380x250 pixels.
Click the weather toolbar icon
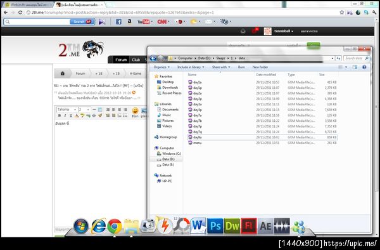194,22
